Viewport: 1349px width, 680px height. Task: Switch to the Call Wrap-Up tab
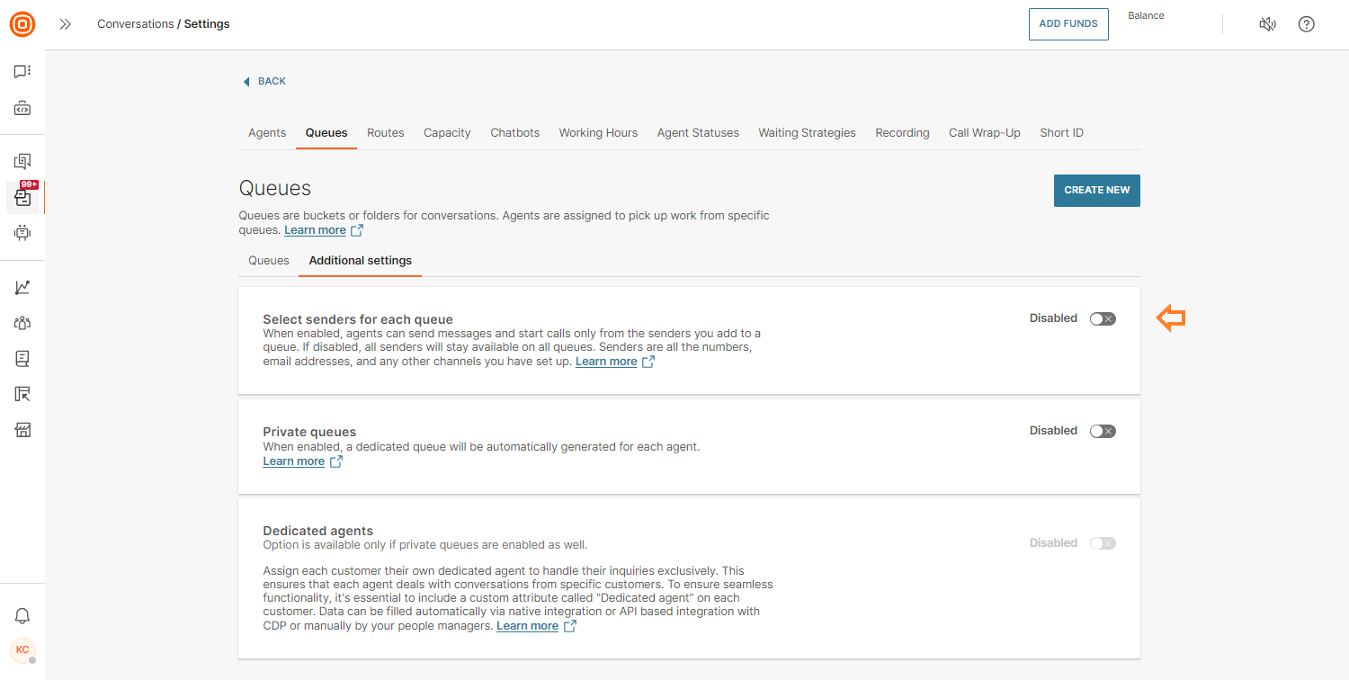click(985, 133)
